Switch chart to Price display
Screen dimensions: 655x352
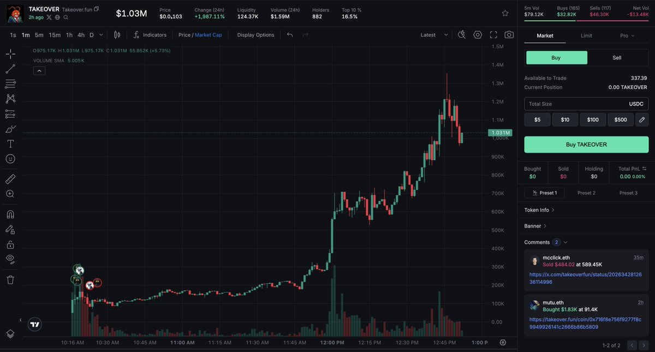pyautogui.click(x=184, y=35)
